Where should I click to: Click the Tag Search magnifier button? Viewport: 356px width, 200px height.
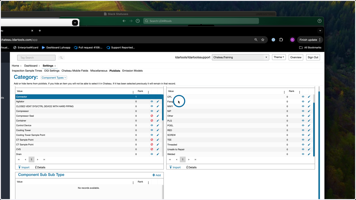pyautogui.click(x=61, y=58)
